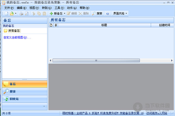Select the 回收站 navigation pane button
This screenshot has height=116, width=175.
coord(25,99)
